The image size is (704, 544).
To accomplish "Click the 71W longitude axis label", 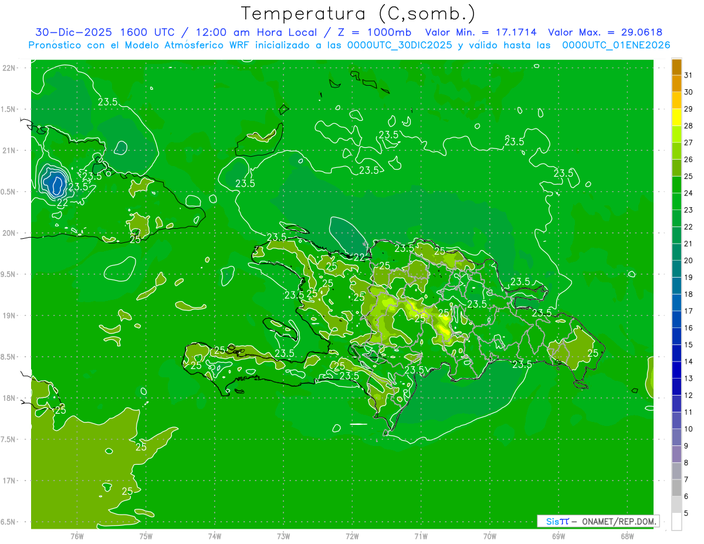I will (421, 536).
